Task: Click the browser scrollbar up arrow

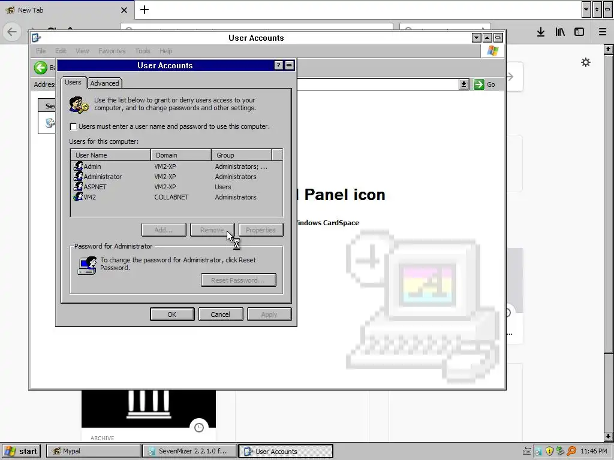Action: click(609, 49)
